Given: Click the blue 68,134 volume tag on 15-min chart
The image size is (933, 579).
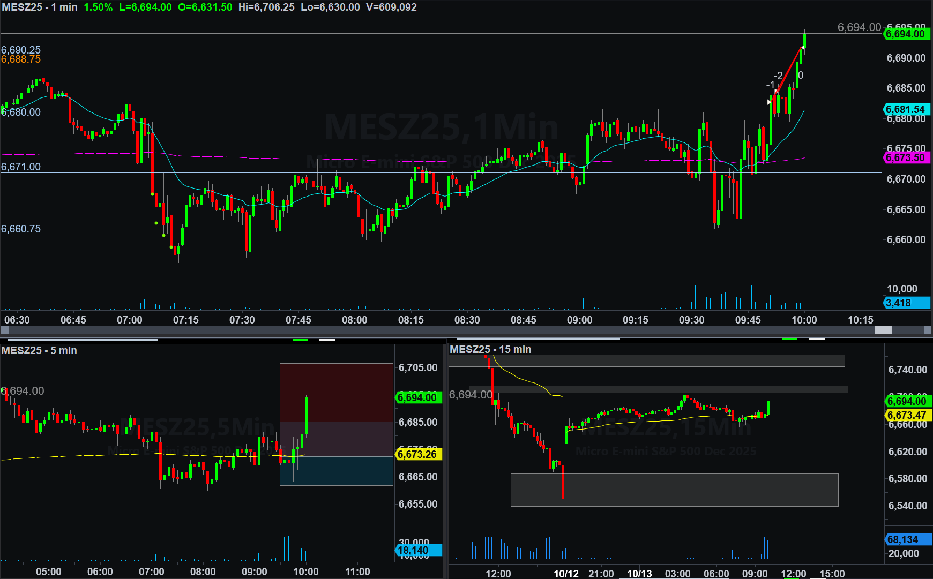Looking at the screenshot, I should 905,539.
